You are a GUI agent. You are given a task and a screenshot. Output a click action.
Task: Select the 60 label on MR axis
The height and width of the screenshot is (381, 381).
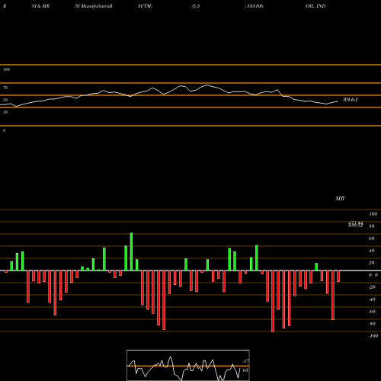click(x=372, y=239)
